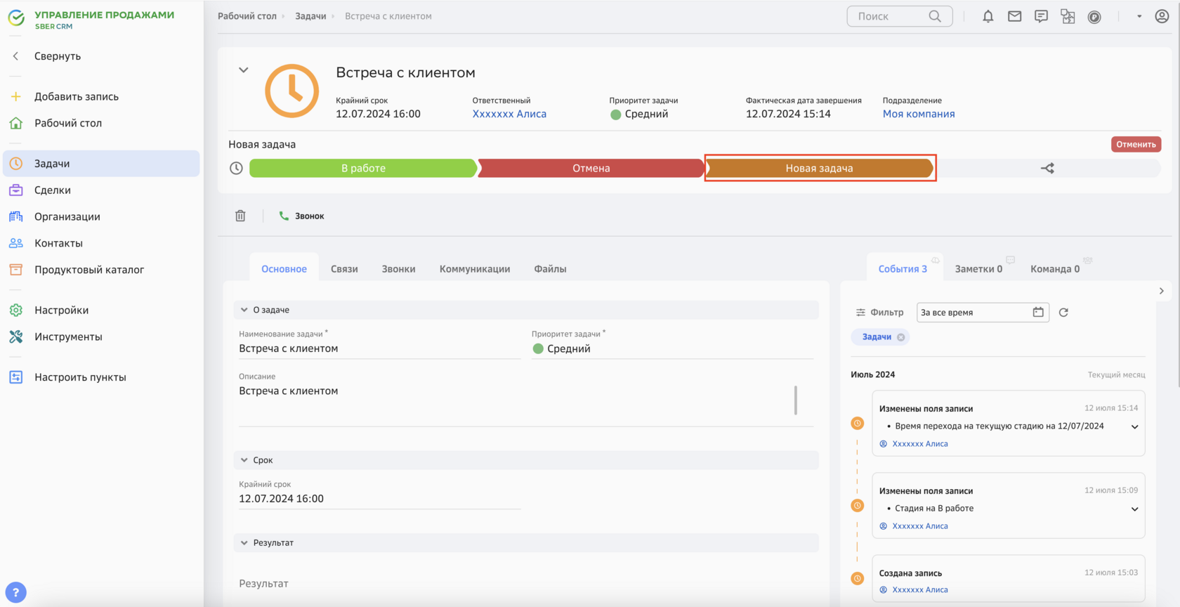Open the События 3 tab
Viewport: 1180px width, 607px height.
point(904,269)
